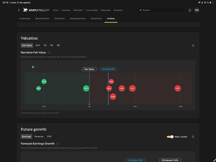Click the green LILA.P bubble
This screenshot has width=216, height=162.
(x=39, y=88)
